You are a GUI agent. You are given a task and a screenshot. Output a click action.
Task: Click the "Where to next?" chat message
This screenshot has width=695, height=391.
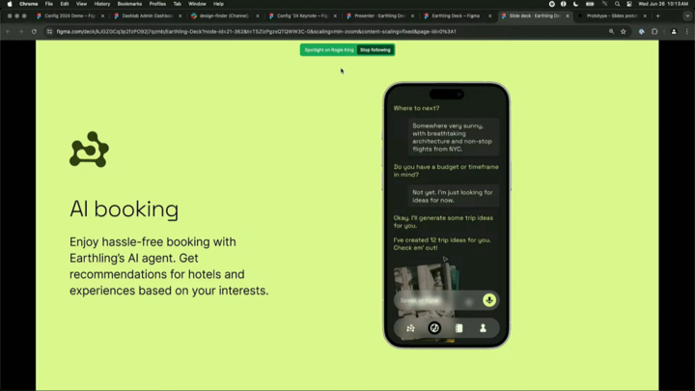[416, 108]
